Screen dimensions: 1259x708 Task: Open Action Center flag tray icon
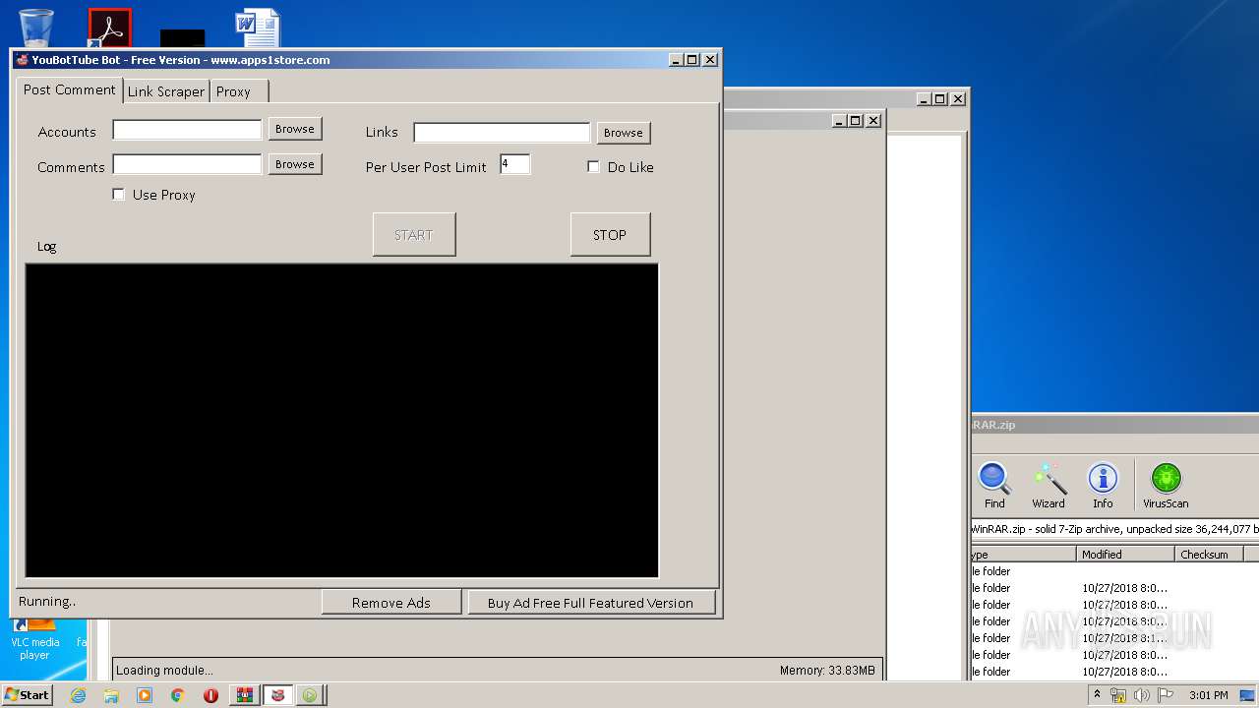tap(1165, 695)
